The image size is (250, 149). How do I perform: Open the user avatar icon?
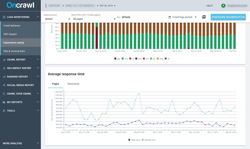pos(223,6)
